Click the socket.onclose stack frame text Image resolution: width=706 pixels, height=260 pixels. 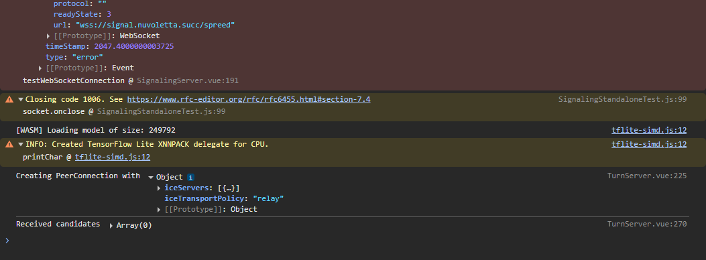click(54, 111)
